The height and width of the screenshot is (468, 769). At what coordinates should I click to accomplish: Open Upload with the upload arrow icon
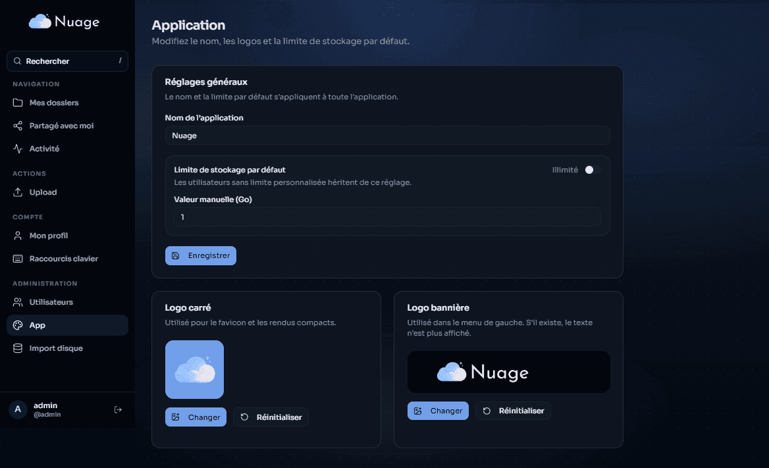17,192
